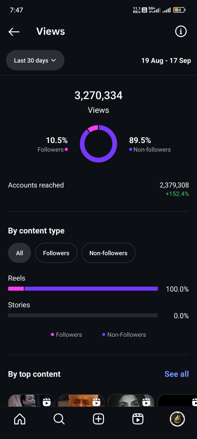Go to the Home feed icon
Viewport: 197px width, 439px height.
20,419
